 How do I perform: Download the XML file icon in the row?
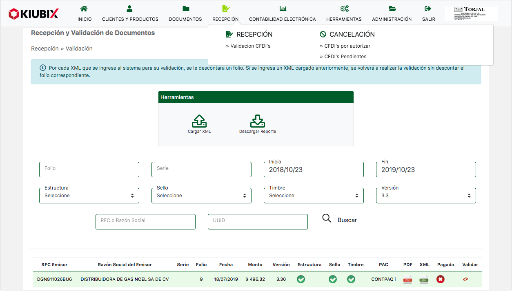point(424,280)
